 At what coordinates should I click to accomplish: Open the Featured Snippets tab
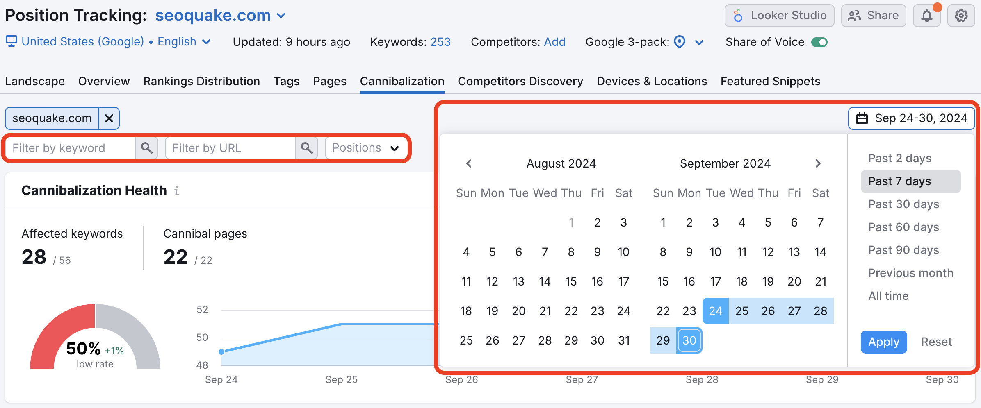point(771,81)
